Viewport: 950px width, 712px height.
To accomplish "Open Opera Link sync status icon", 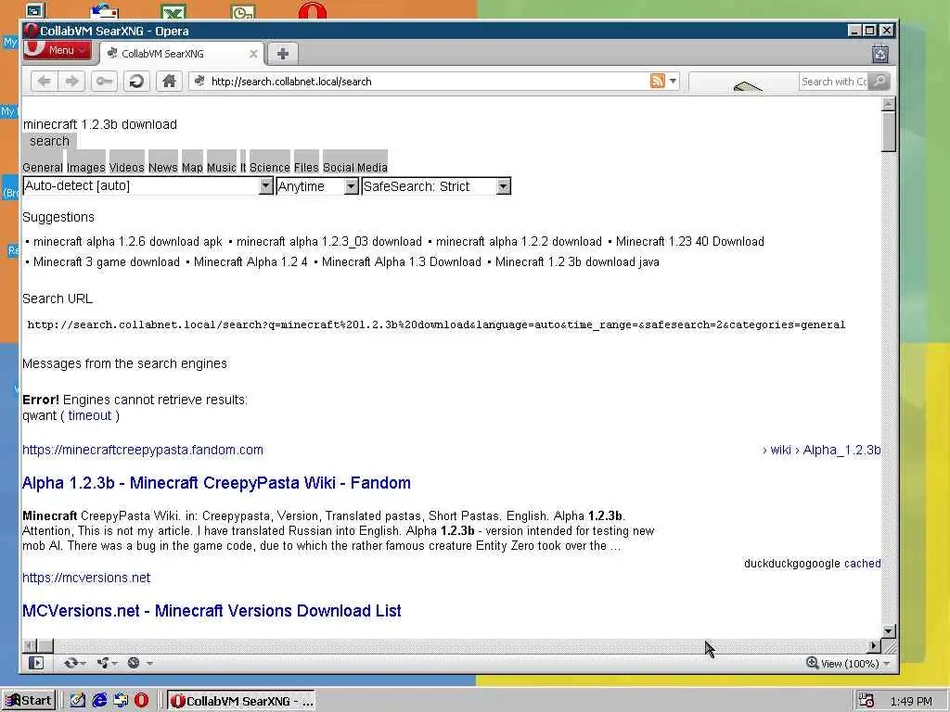I will click(x=74, y=663).
